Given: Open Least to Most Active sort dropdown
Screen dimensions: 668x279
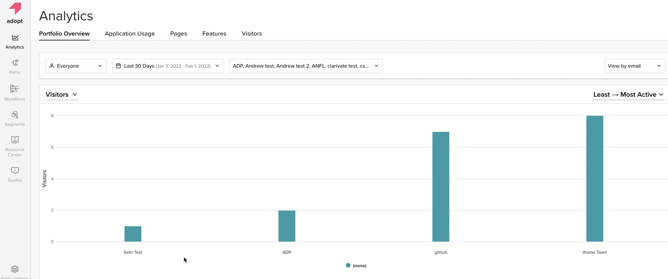Looking at the screenshot, I should click(x=629, y=94).
